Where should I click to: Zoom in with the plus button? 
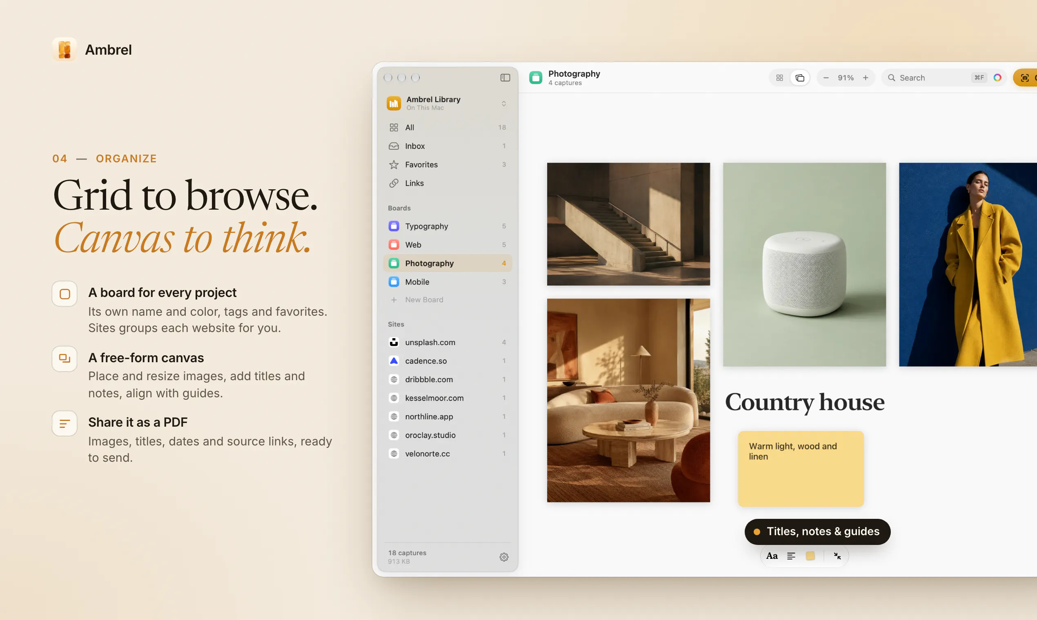(866, 78)
